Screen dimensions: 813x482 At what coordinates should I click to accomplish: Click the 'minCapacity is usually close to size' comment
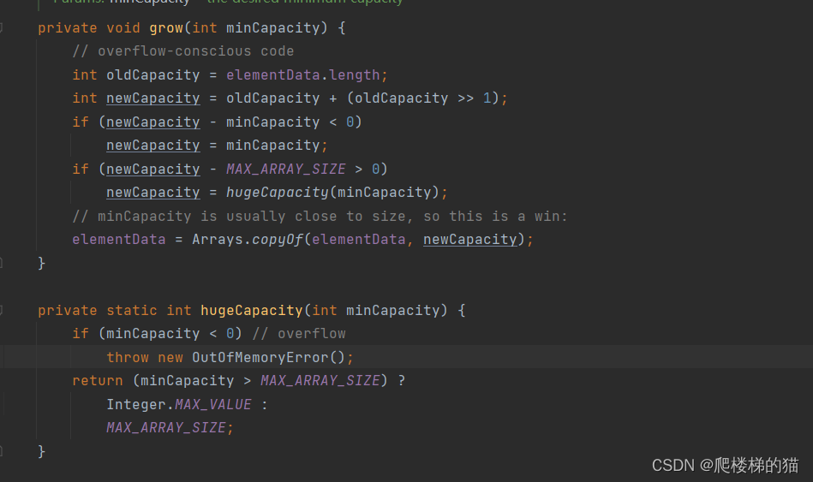tap(320, 216)
